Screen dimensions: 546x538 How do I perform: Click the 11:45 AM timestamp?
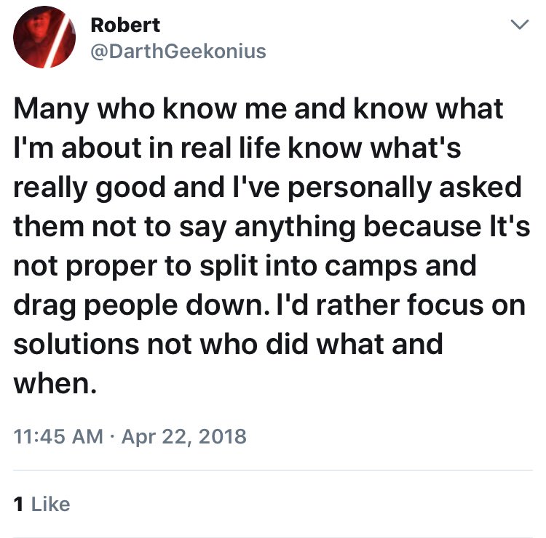pos(58,436)
